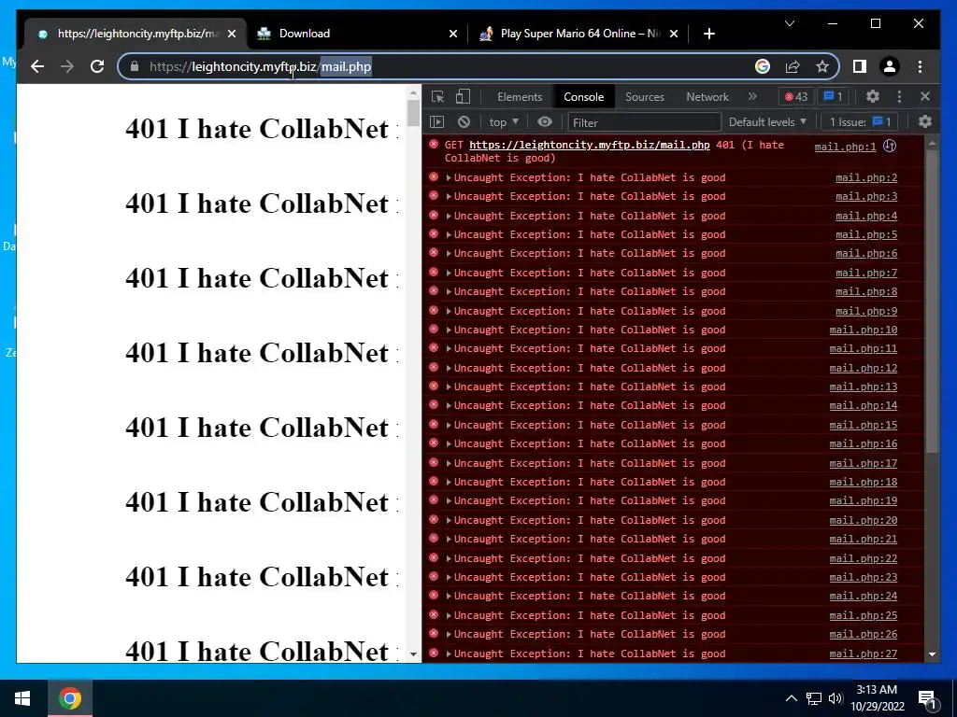Click the 1 message counter badge
This screenshot has height=717, width=957.
coord(833,96)
